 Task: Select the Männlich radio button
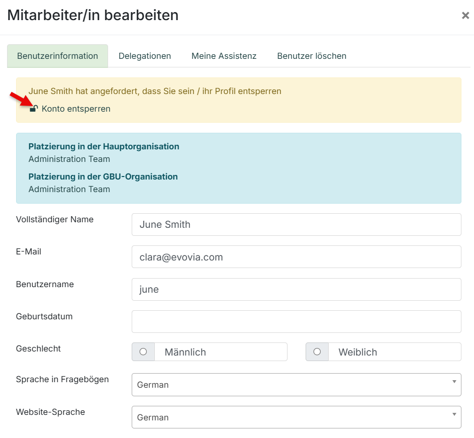pyautogui.click(x=143, y=352)
